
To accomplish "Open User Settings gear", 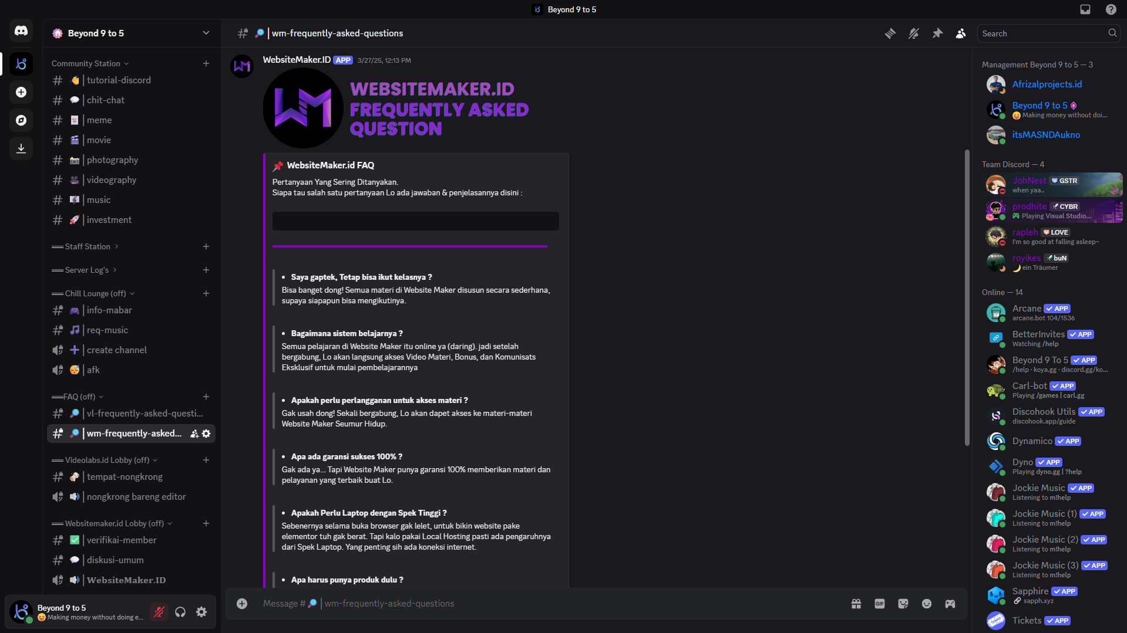I will coord(201,612).
